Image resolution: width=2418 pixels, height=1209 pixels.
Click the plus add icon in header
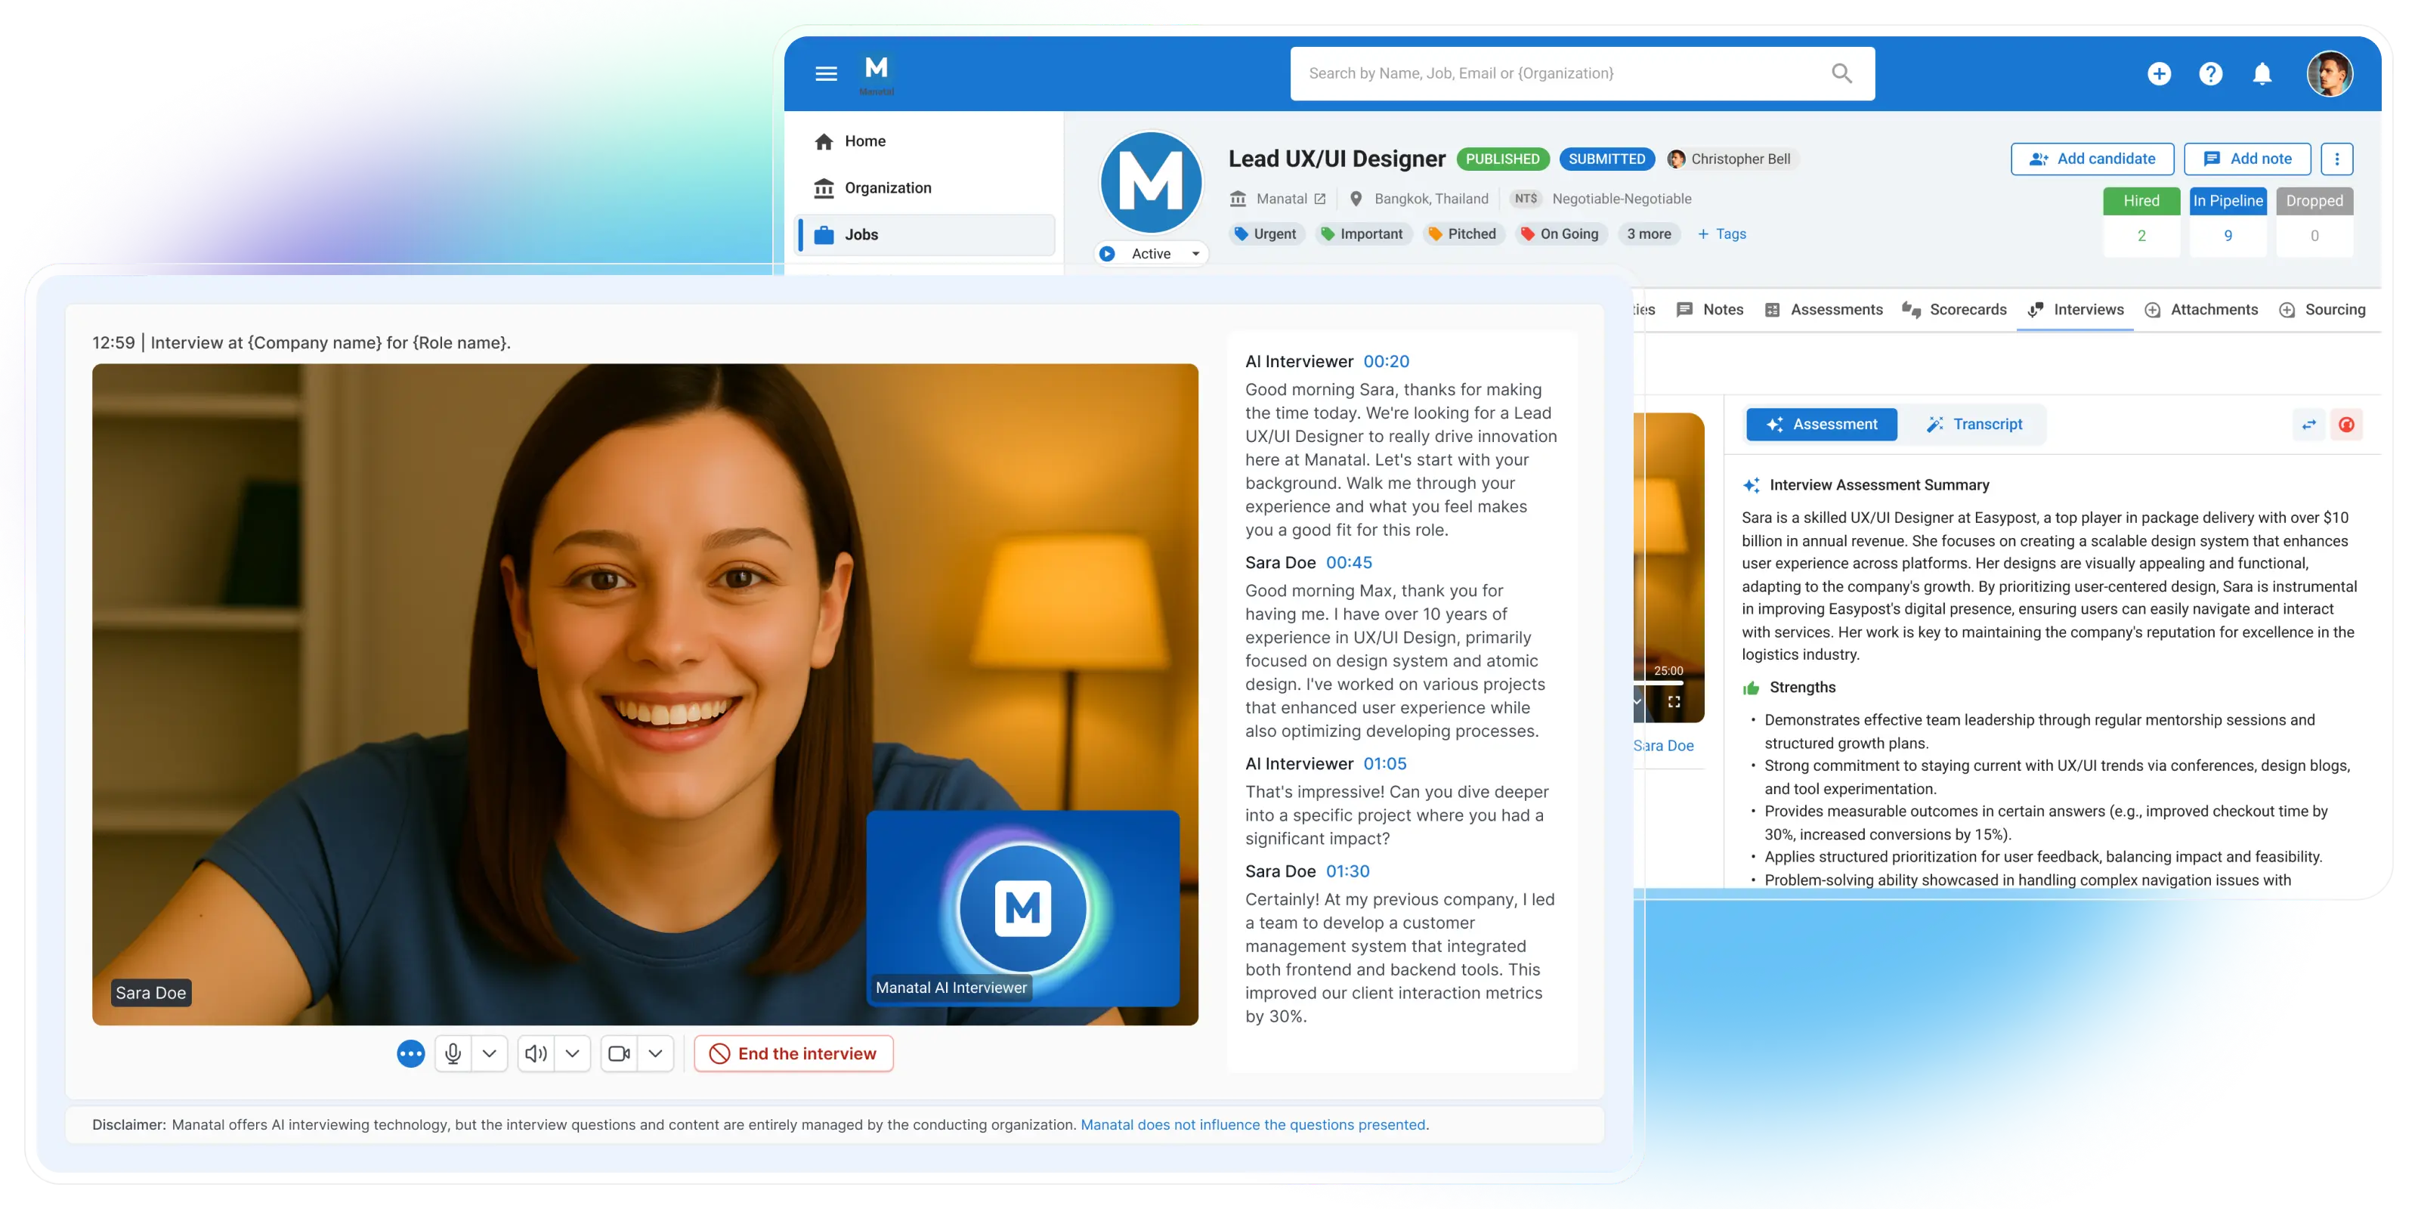tap(2159, 73)
